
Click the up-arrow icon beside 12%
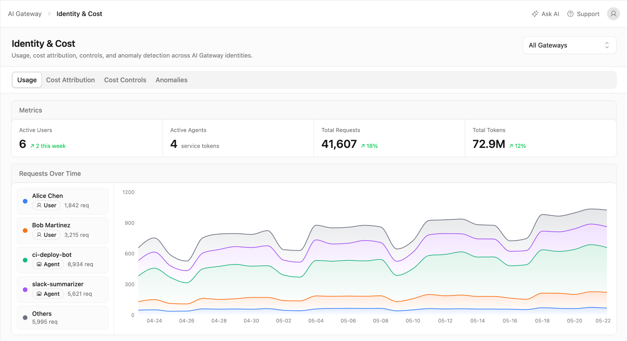pos(511,146)
